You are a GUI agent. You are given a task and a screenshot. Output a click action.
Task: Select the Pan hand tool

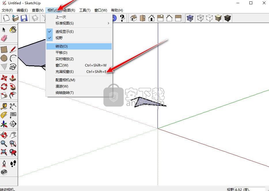pyautogui.click(x=13, y=135)
